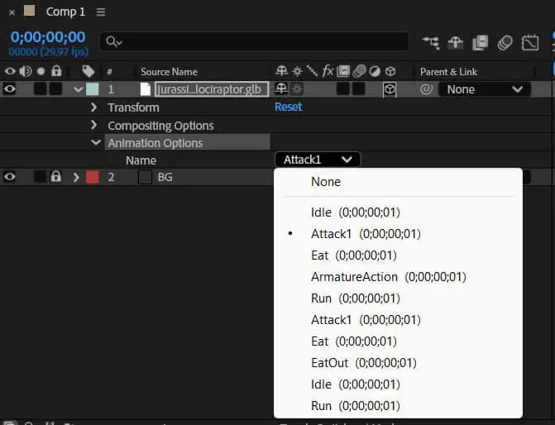Screen dimensions: 555x425
Task: Toggle the Hide Shy Layers icon
Action: 456,42
